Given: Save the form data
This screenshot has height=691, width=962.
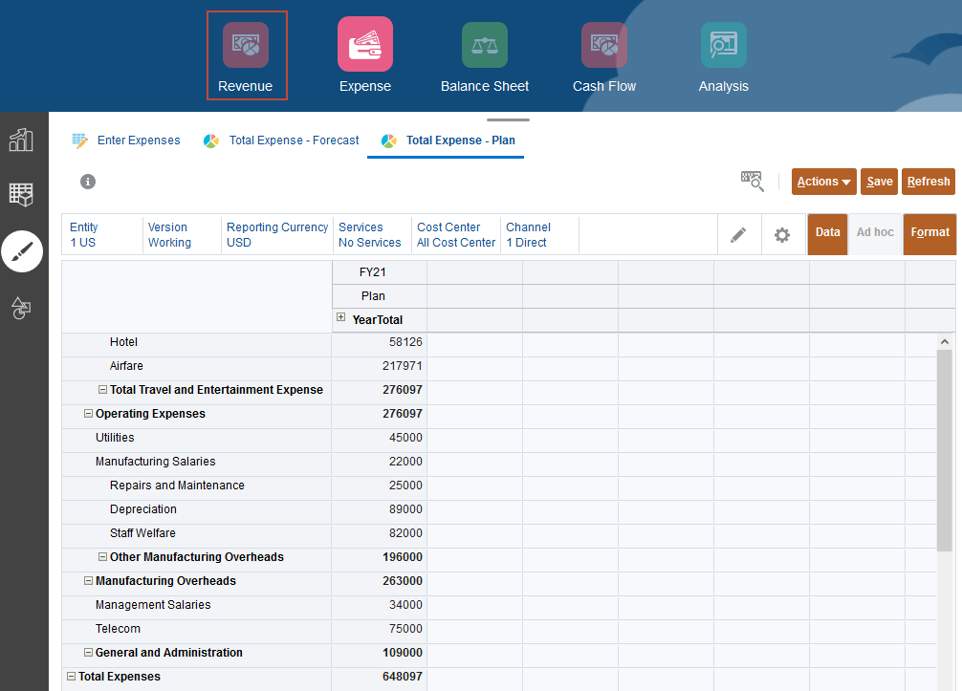Looking at the screenshot, I should 879,180.
